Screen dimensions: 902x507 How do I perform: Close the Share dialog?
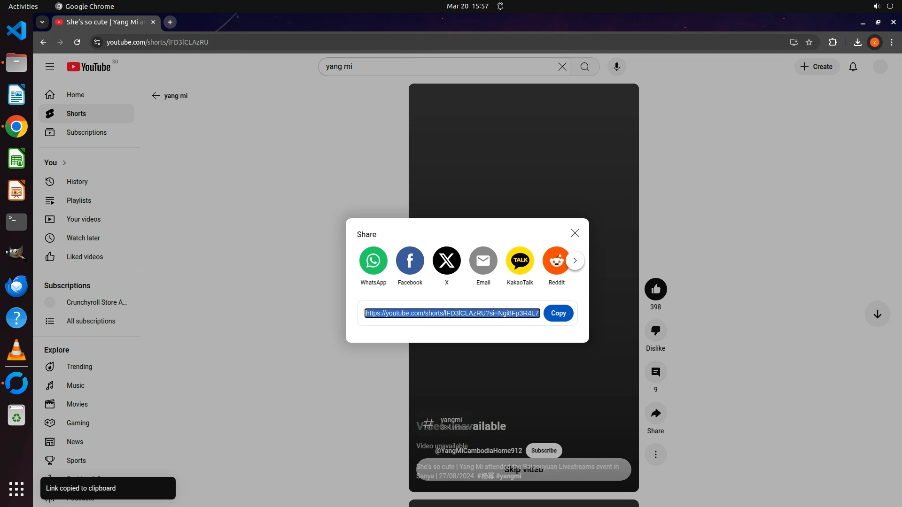575,233
